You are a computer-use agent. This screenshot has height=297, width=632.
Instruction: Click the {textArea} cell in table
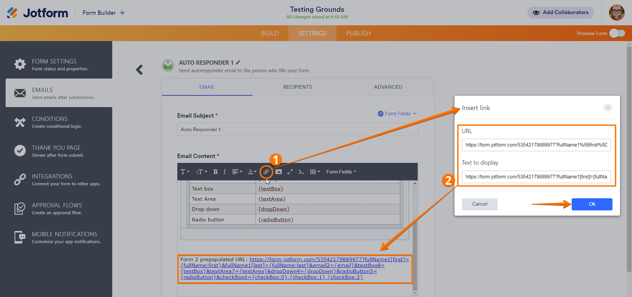(x=328, y=199)
